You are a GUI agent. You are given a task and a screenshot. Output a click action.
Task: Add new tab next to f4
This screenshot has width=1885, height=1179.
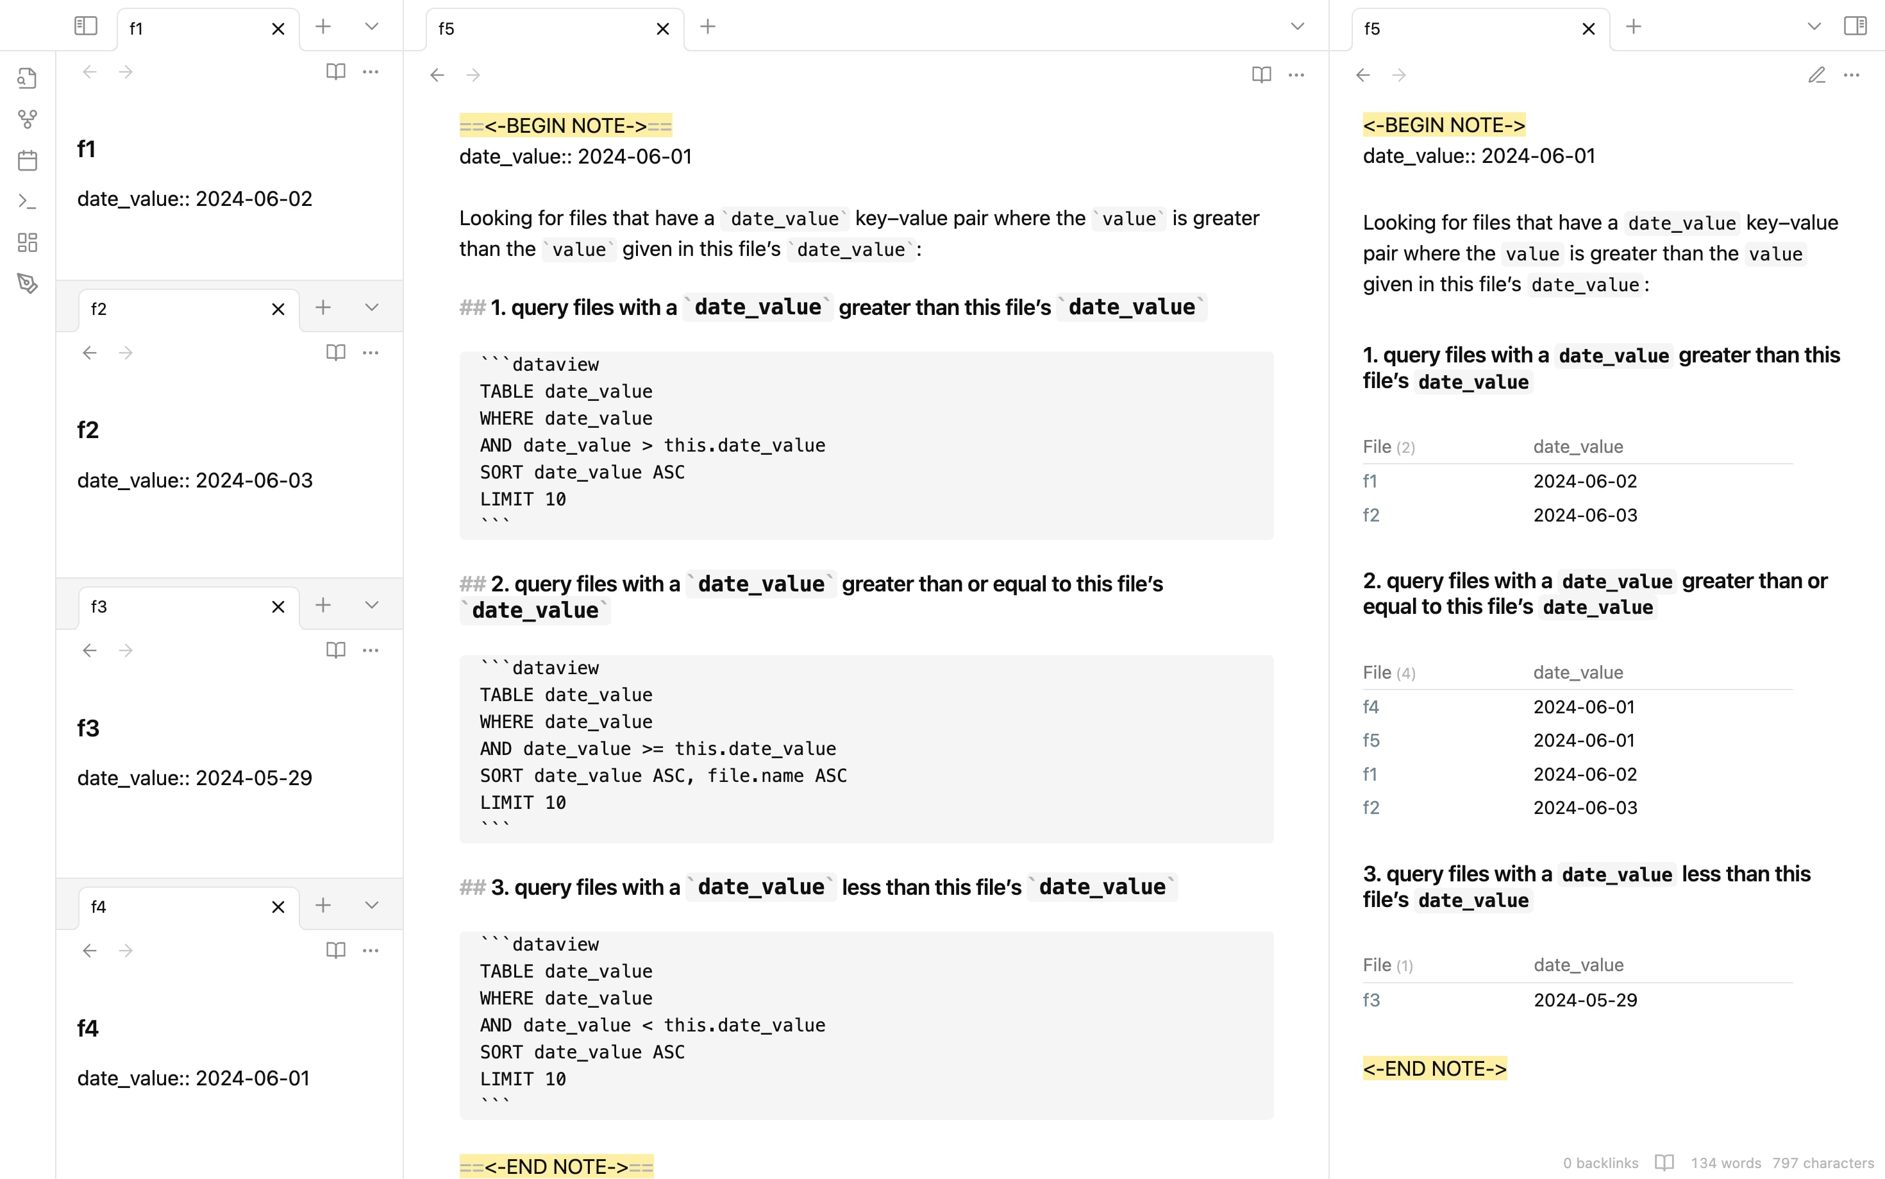pyautogui.click(x=323, y=904)
